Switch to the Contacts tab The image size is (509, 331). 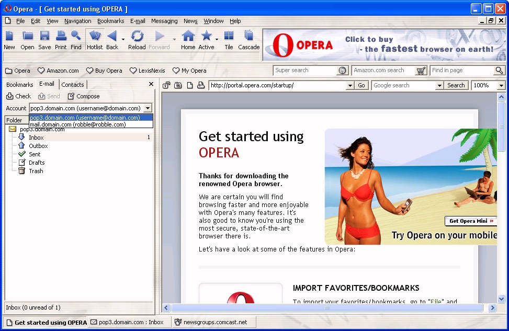pos(73,85)
